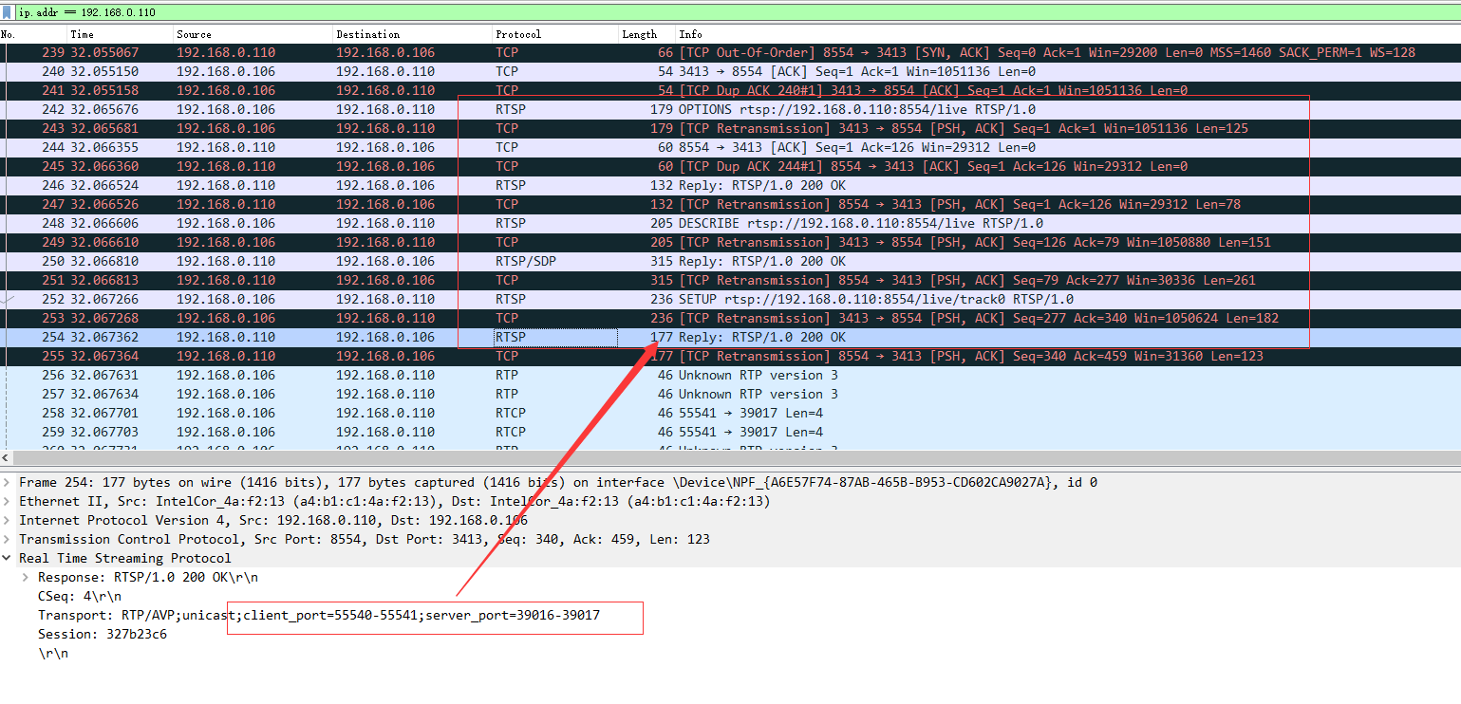Select packet 258 RTCP 55541 → 39017
Screen dimensions: 1461x704
730,413
